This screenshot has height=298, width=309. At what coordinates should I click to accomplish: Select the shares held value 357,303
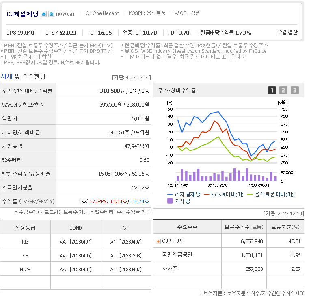(254, 269)
